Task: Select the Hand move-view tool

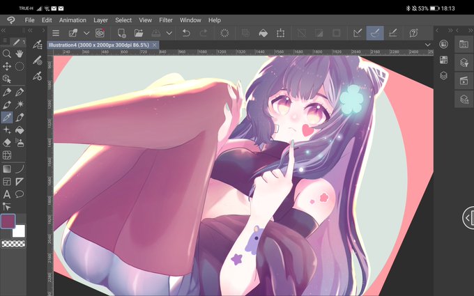Action: pyautogui.click(x=20, y=54)
